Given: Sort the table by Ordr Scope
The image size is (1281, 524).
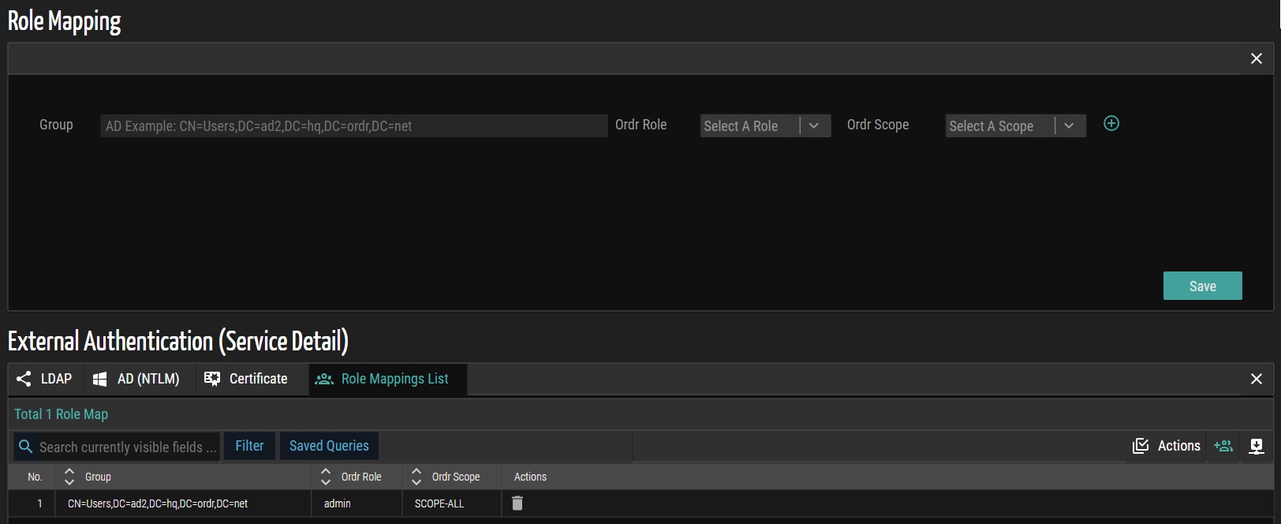Looking at the screenshot, I should (416, 477).
